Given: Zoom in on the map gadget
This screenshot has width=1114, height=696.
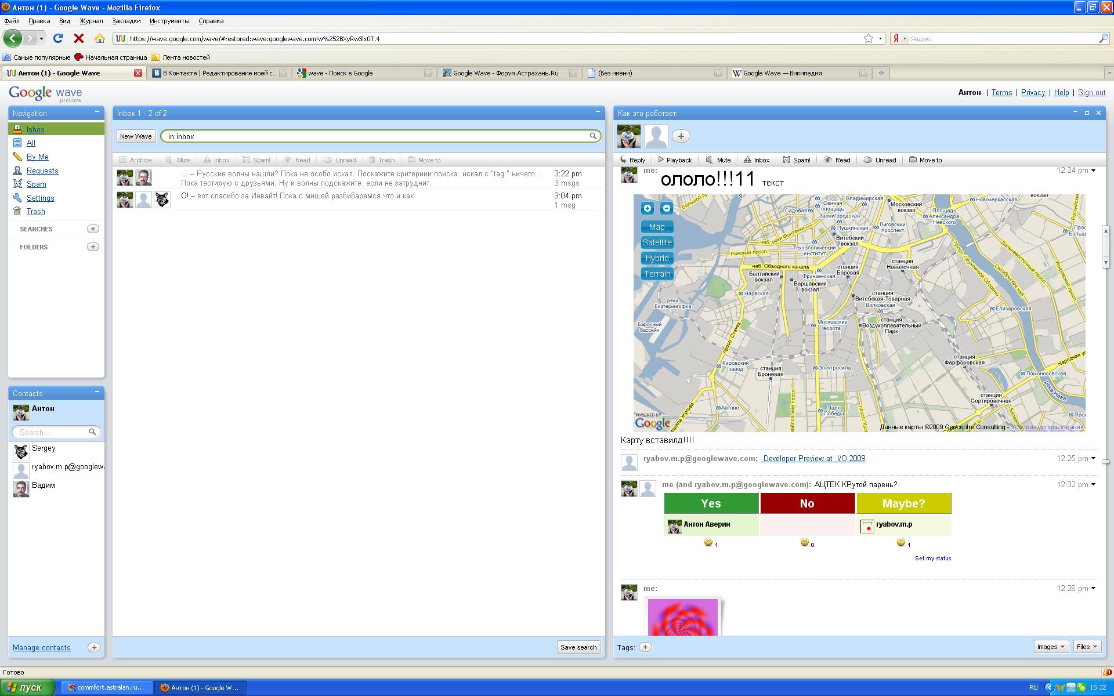Looking at the screenshot, I should [648, 208].
